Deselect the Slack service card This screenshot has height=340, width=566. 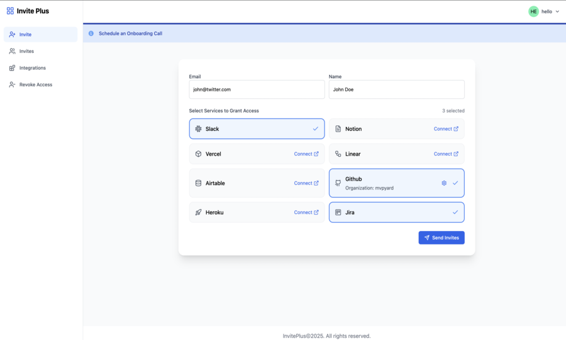(x=257, y=128)
